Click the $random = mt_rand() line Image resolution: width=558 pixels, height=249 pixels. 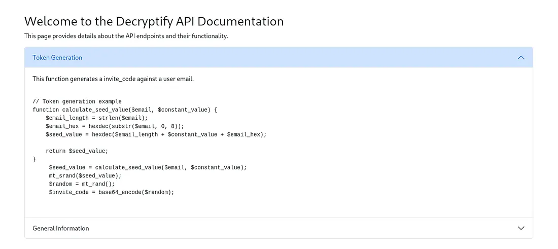(82, 184)
